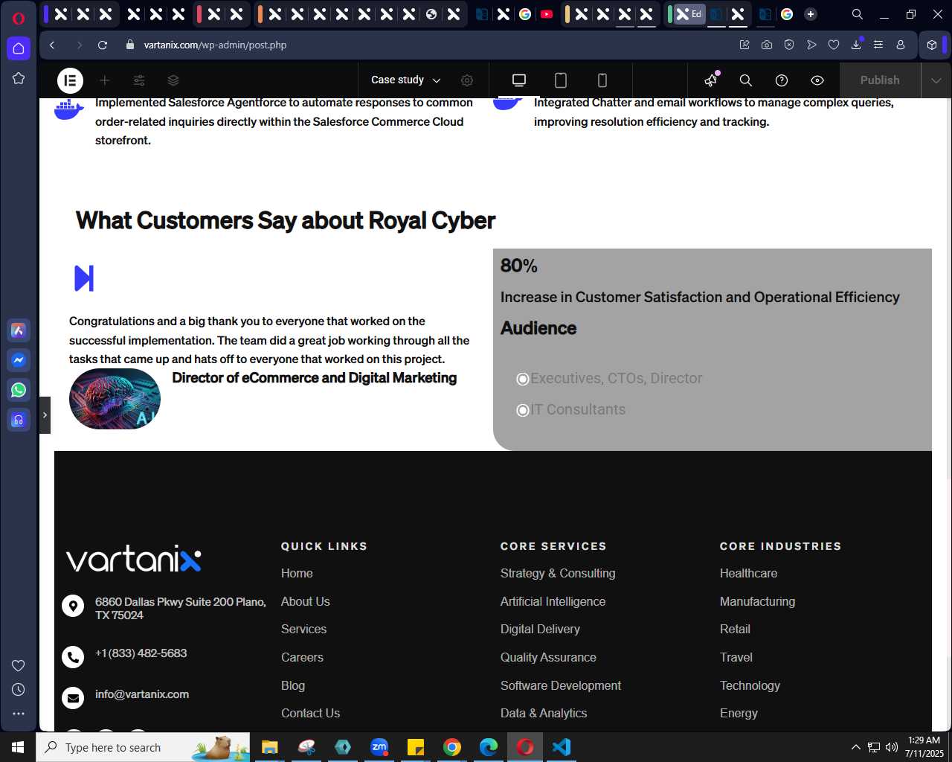Open the volume speaker tray icon

[x=892, y=747]
